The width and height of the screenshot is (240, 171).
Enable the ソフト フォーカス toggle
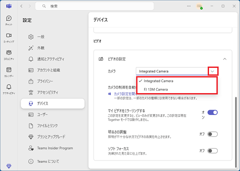pos(213,151)
